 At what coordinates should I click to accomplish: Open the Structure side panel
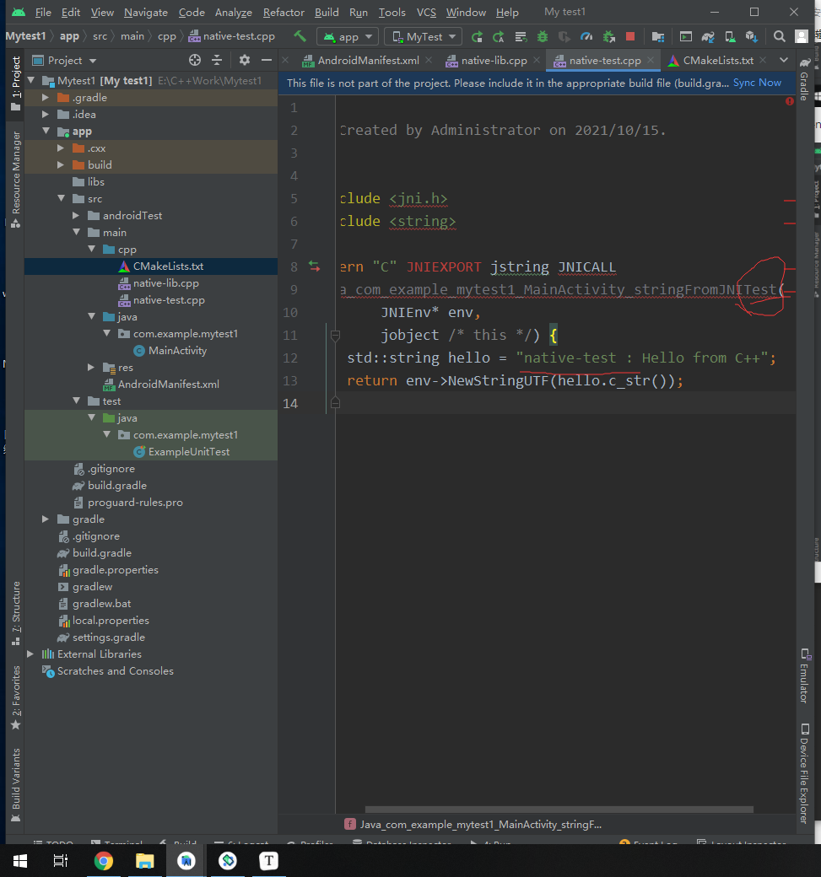[x=16, y=612]
